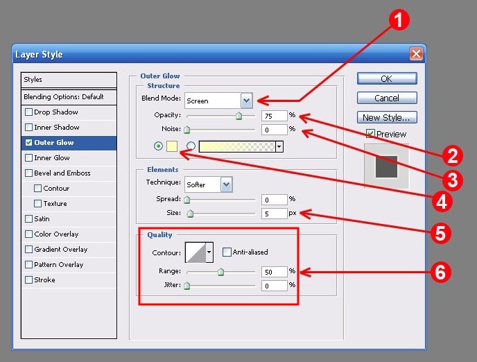Click the Noise slider handle

click(187, 130)
